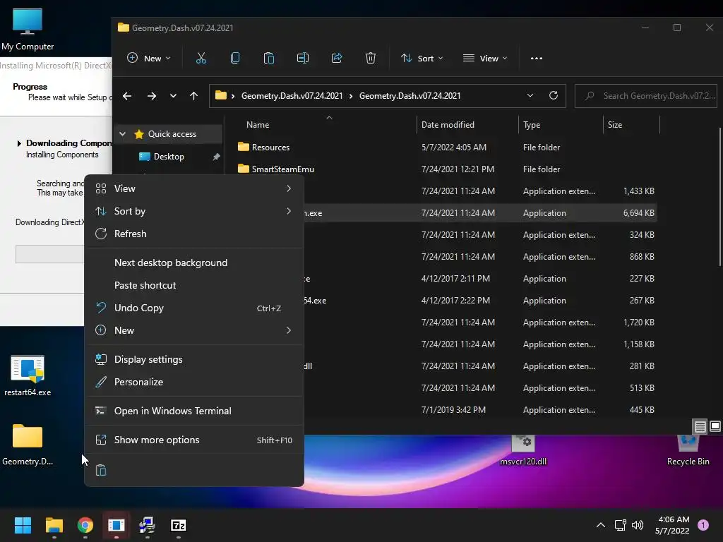Switch to details view icon in status bar

click(x=700, y=426)
